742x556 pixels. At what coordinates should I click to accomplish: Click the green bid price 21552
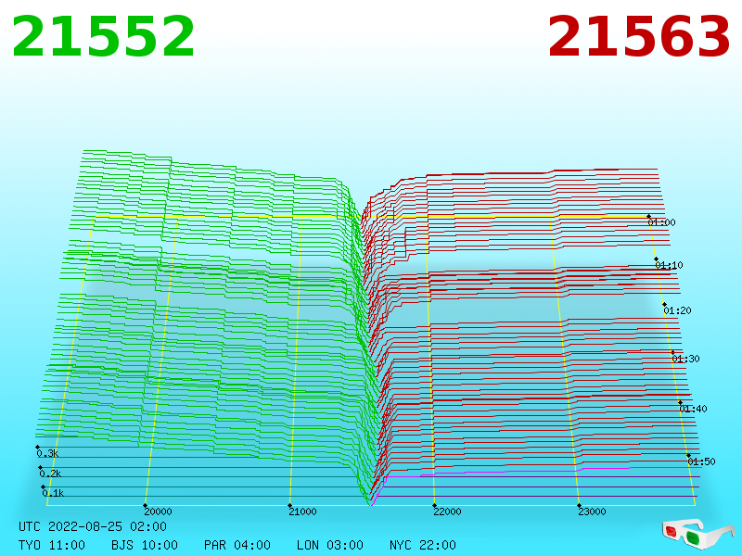pyautogui.click(x=103, y=36)
